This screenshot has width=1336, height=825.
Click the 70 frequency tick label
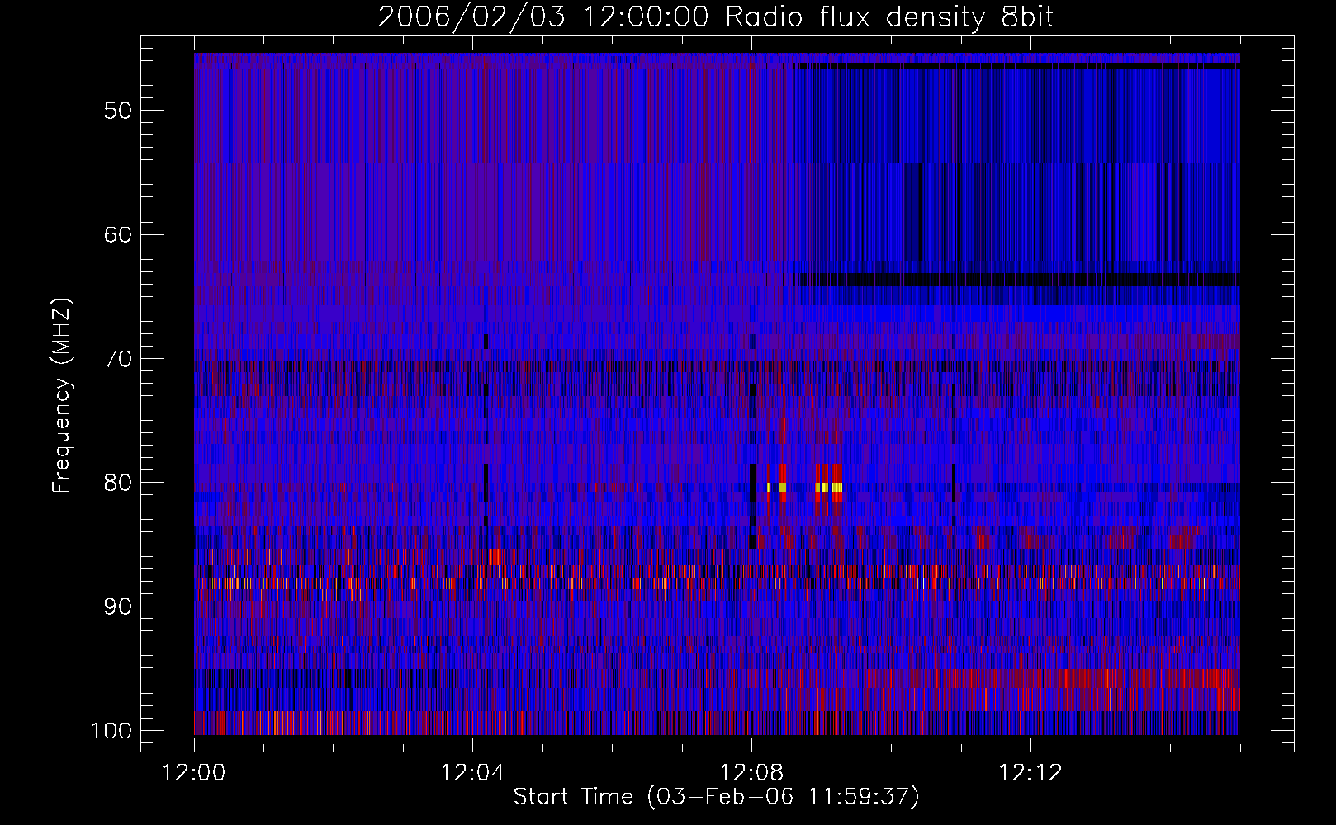[x=118, y=358]
